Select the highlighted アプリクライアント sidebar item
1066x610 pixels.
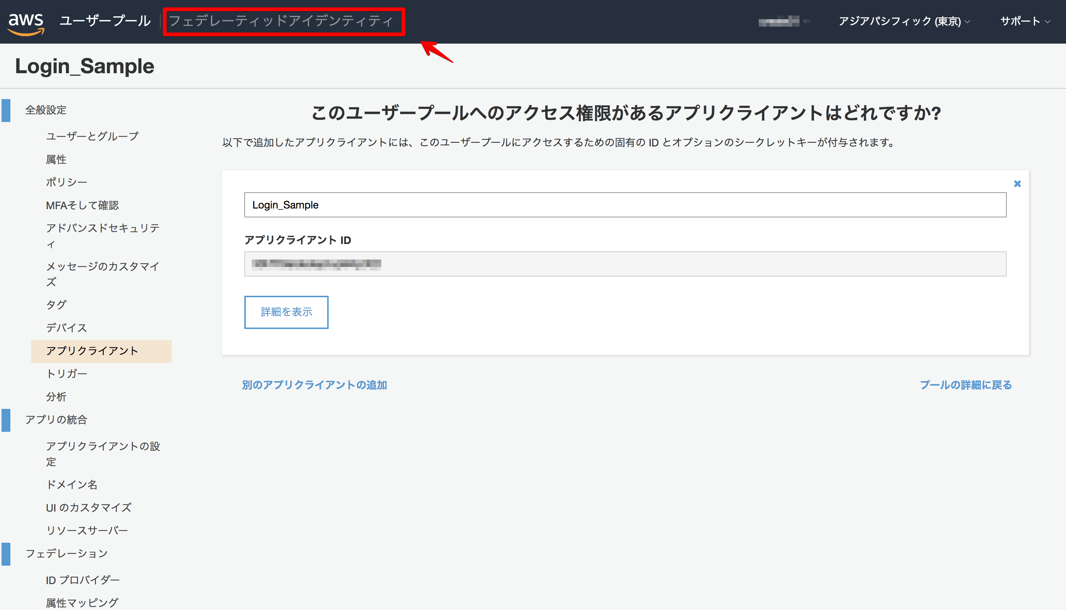(101, 351)
